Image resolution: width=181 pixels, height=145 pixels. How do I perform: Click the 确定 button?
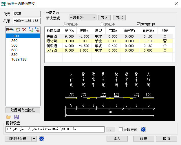[144, 139]
